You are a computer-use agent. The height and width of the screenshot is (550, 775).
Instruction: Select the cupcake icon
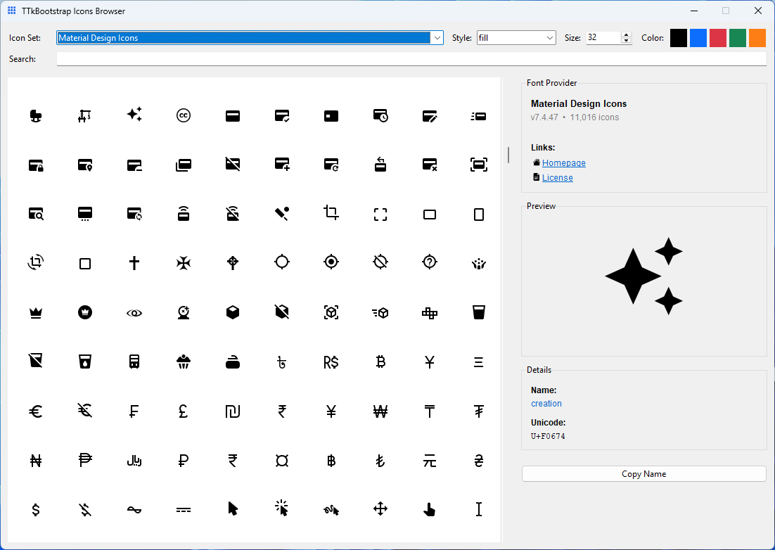[183, 361]
